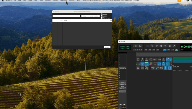Open the Track menu

pyautogui.click(x=41, y=1)
